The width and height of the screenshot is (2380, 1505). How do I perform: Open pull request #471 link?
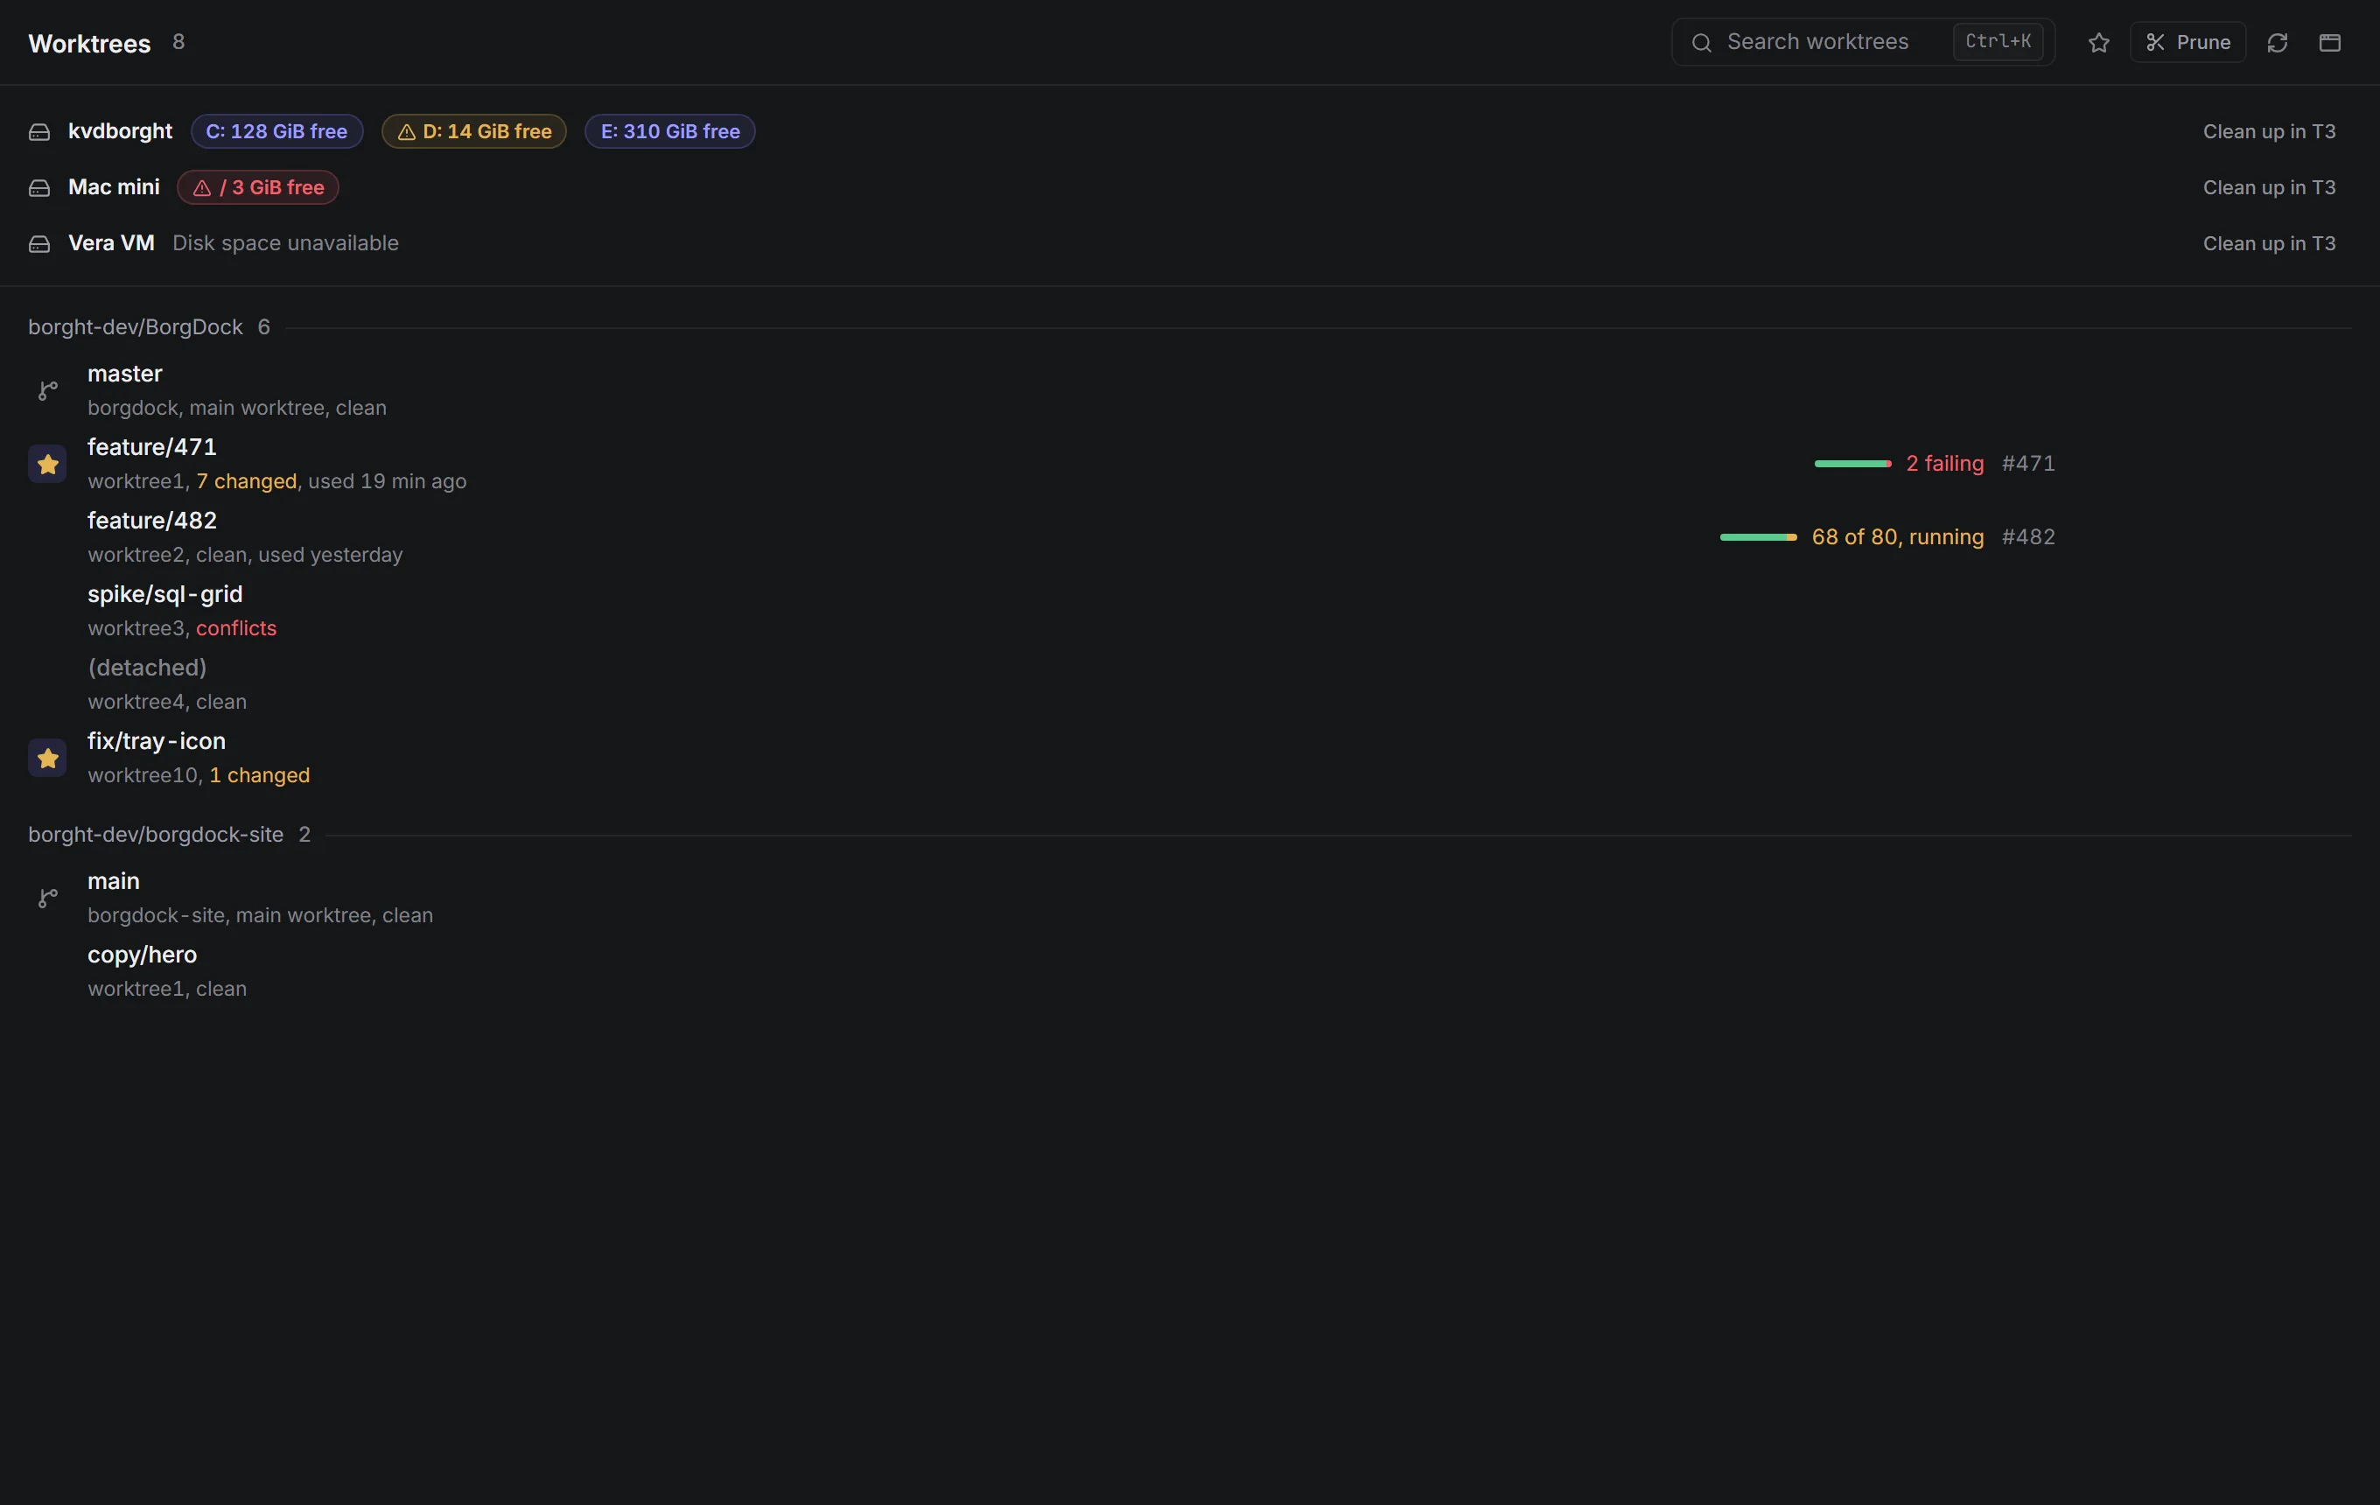point(2028,464)
